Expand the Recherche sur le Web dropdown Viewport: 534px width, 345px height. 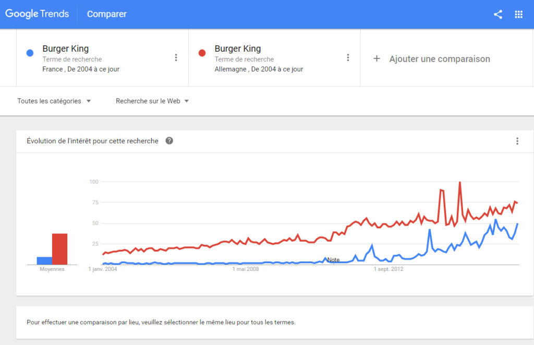pos(152,101)
